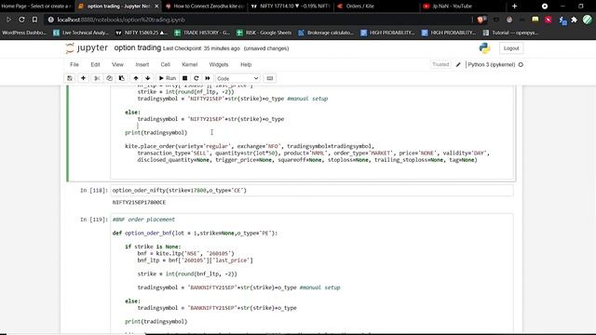The image size is (596, 335).
Task: Copy selected cells icon in toolbar
Action: (x=110, y=78)
